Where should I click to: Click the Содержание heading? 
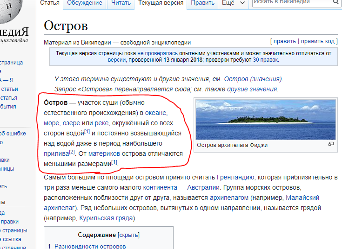coord(97,235)
